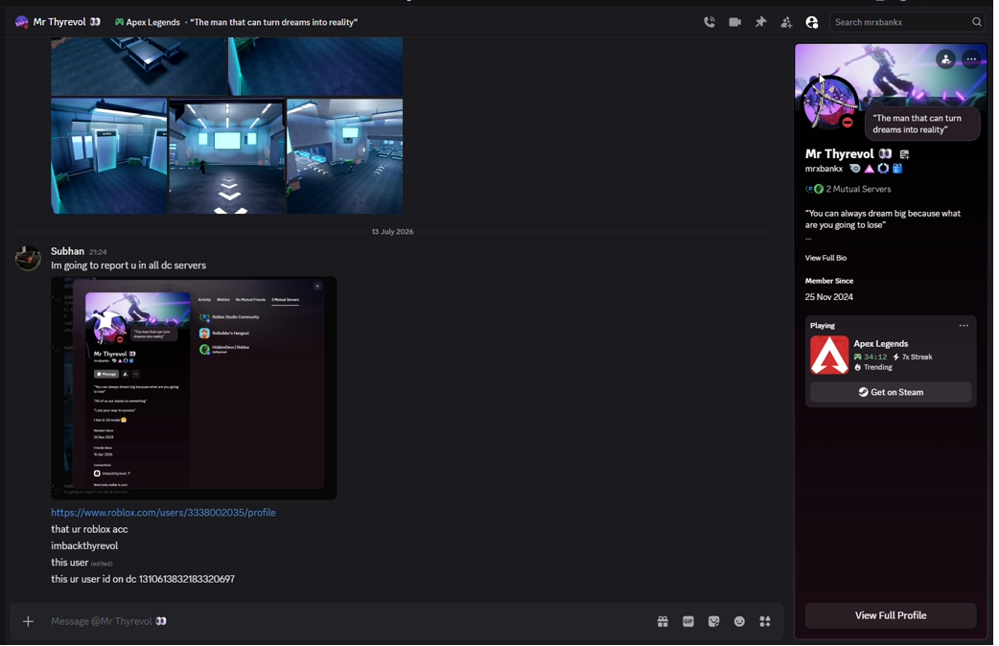Open the apps launcher icon in chat bar
Viewport: 999px width, 646px height.
(x=765, y=621)
